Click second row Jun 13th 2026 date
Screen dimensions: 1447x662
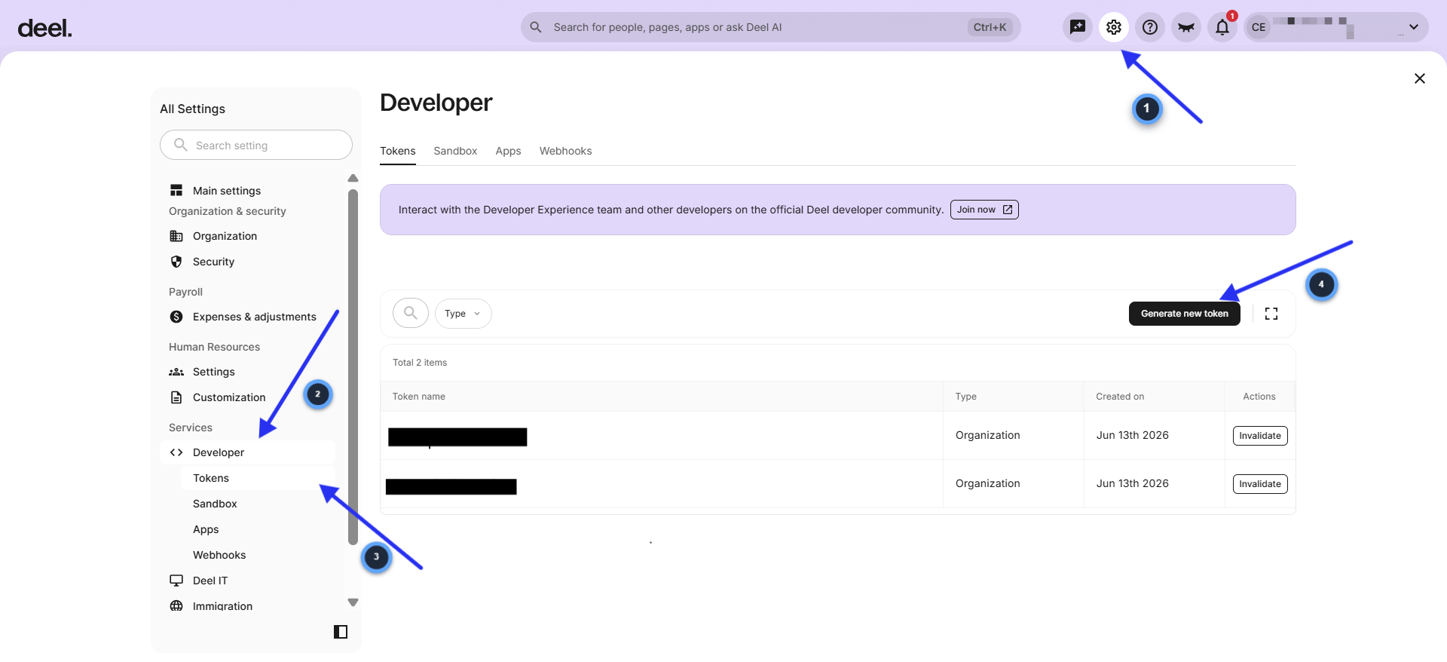[x=1132, y=483]
